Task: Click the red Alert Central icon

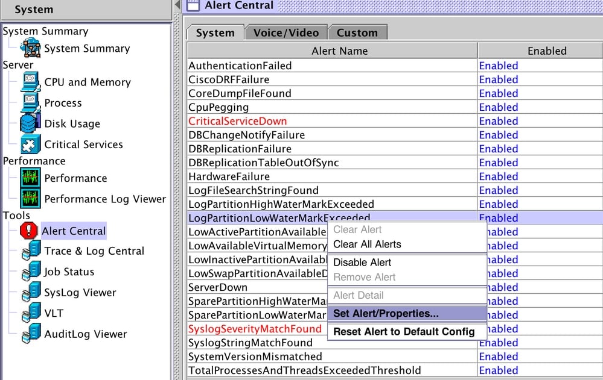Action: tap(29, 231)
